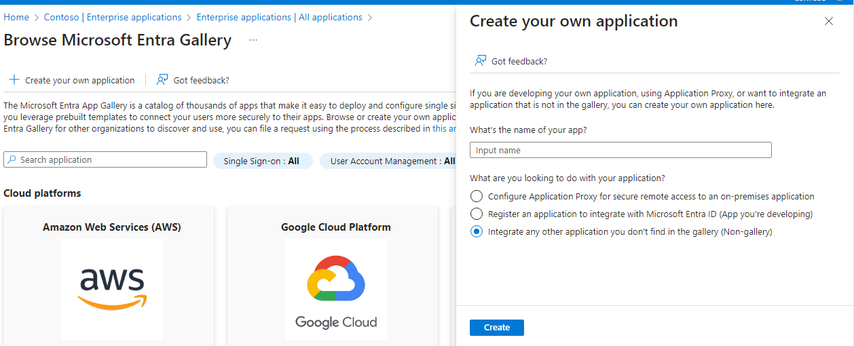Click the feedback icon in the gallery toolbar
This screenshot has width=854, height=346.
(x=162, y=80)
